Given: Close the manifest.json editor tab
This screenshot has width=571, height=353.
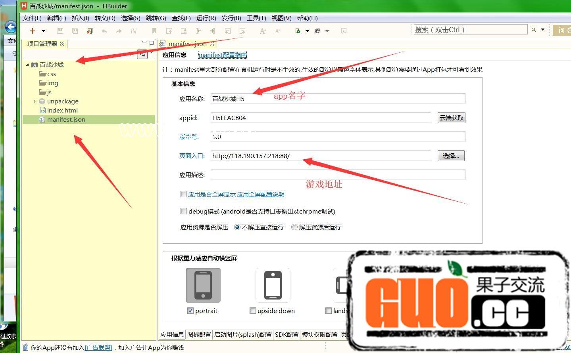Looking at the screenshot, I should click(212, 44).
